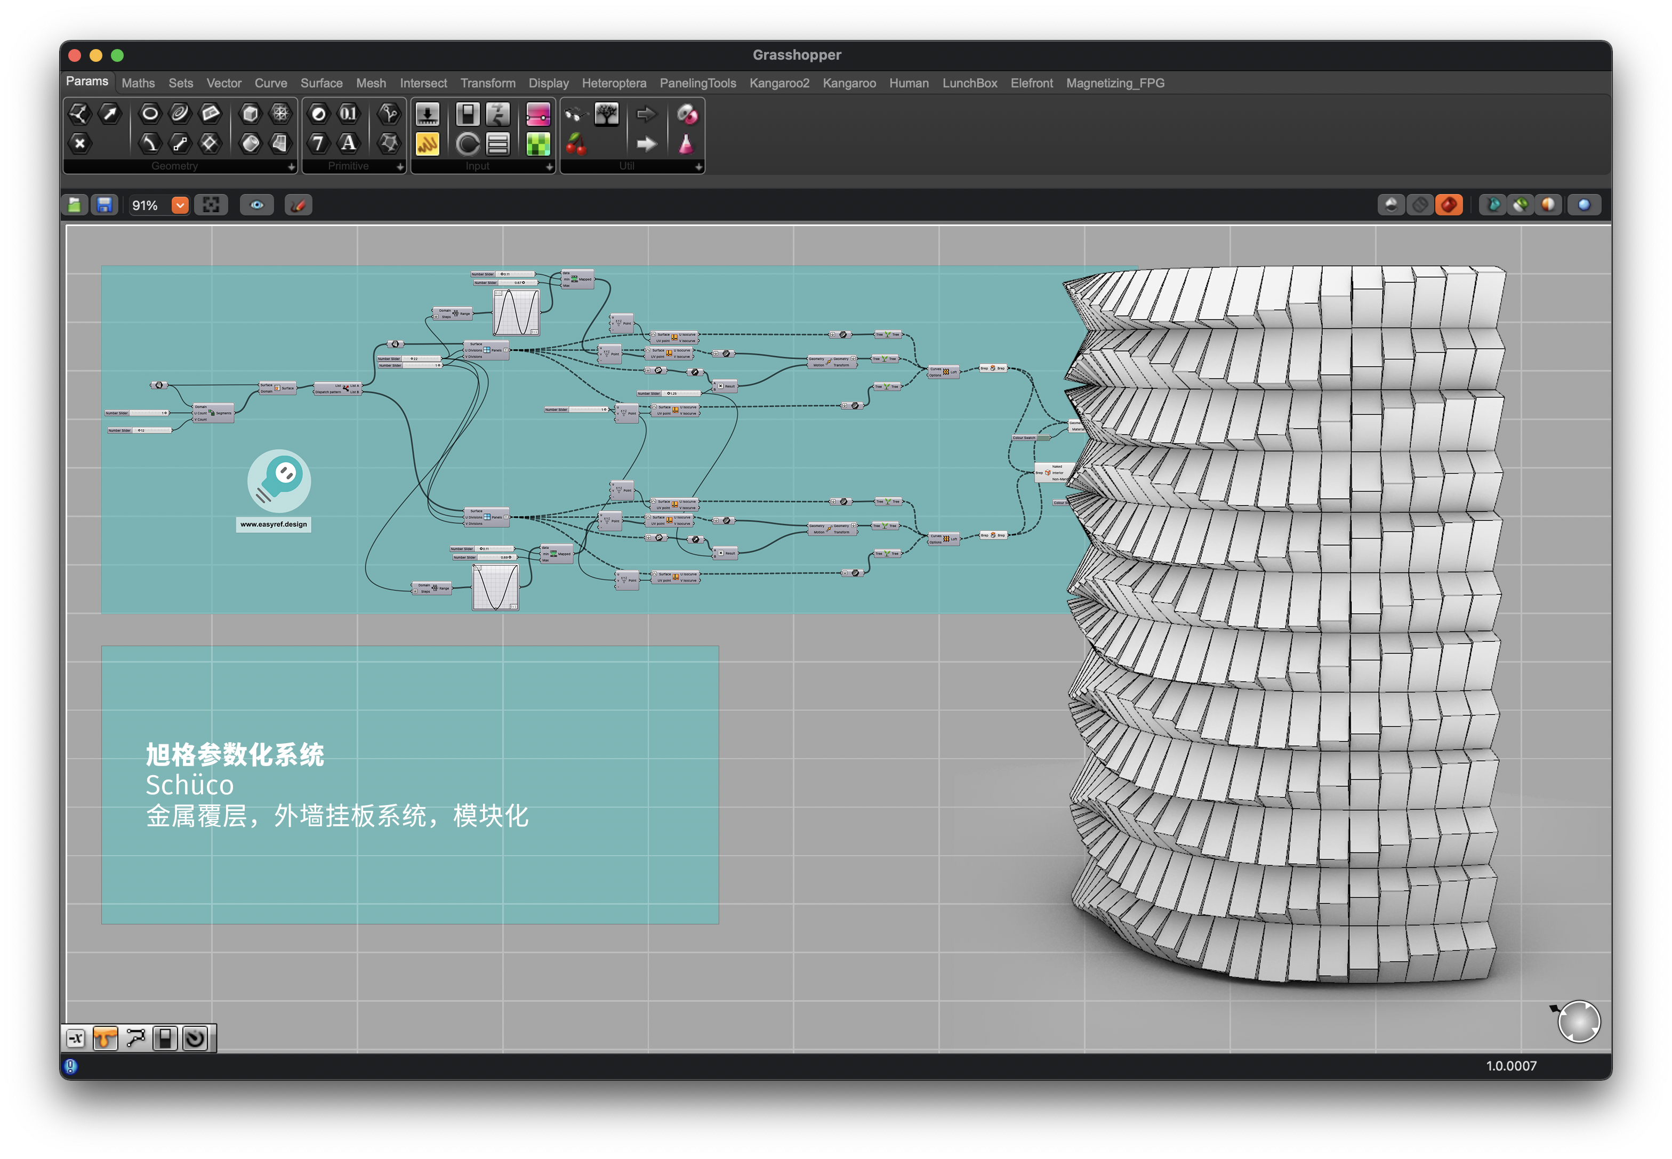Save the document with floppy icon

[x=104, y=205]
